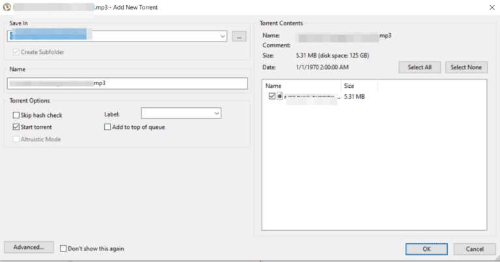
Task: Toggle Don't show this again checkbox
Action: coord(63,248)
